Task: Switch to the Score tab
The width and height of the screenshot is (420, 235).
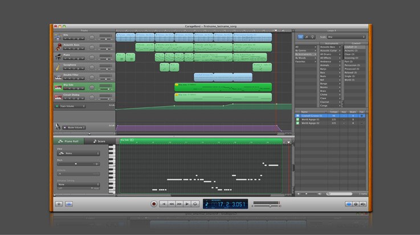Action: tap(99, 141)
